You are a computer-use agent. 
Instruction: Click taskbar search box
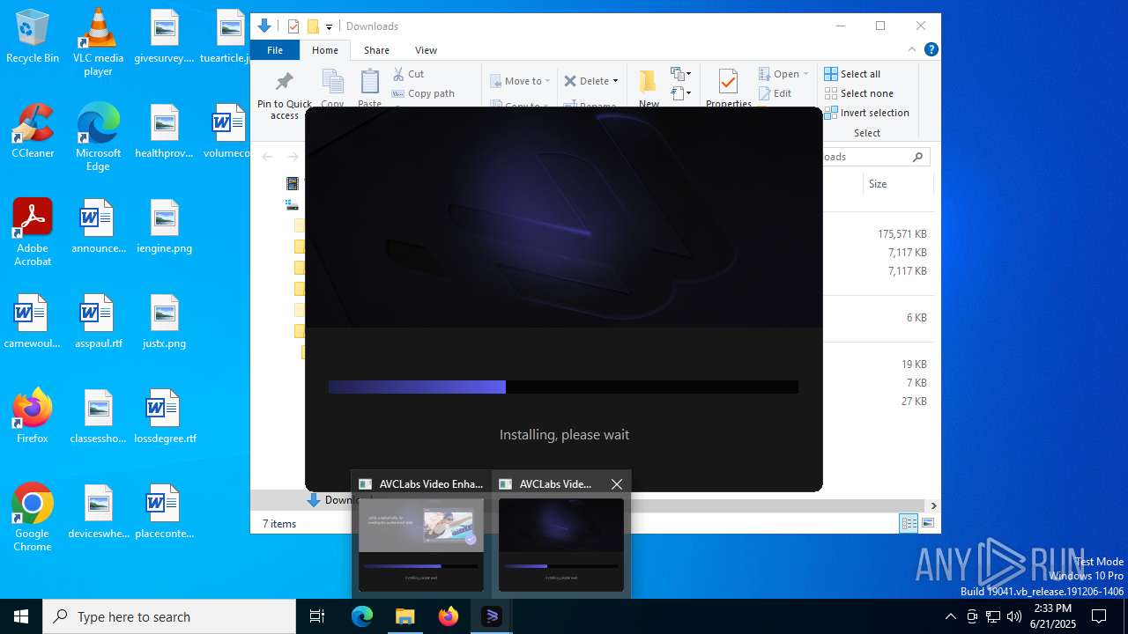(x=169, y=616)
